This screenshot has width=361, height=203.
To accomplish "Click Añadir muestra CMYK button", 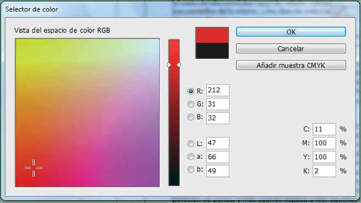I will tap(291, 65).
